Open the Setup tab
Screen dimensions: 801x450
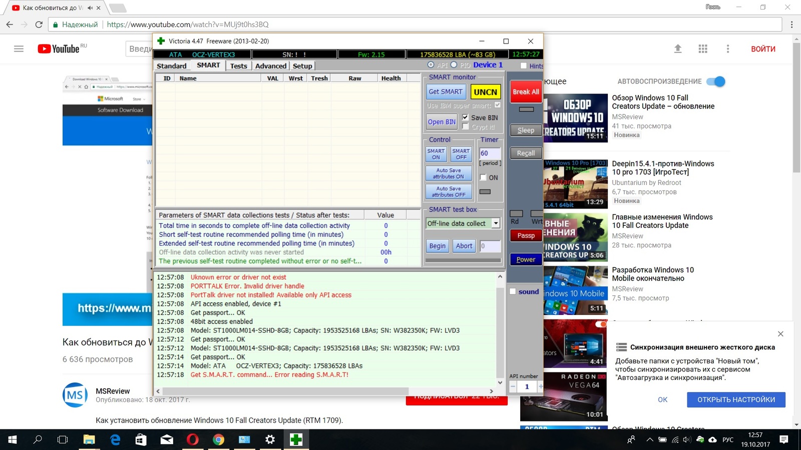pyautogui.click(x=302, y=66)
